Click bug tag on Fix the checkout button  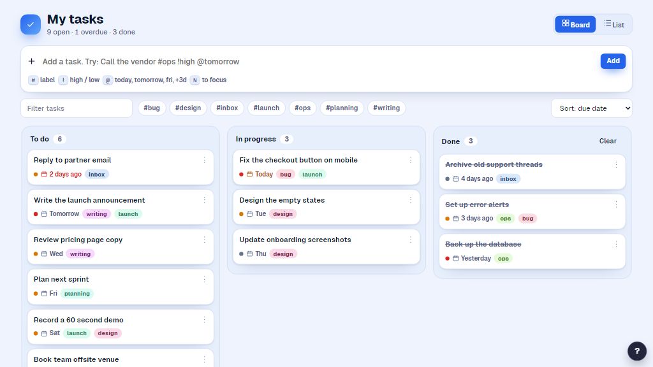(x=286, y=175)
